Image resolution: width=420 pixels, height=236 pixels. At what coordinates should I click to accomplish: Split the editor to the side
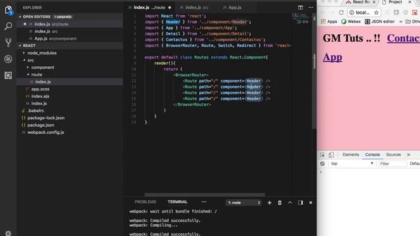coord(301,7)
